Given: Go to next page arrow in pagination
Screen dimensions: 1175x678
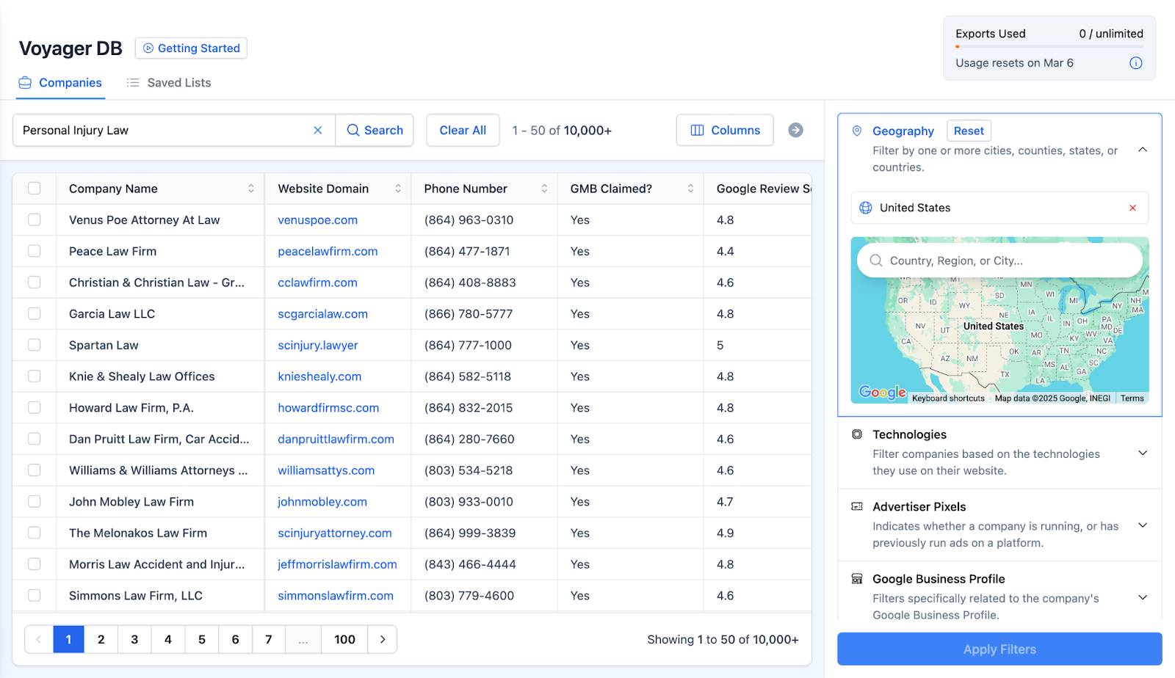Looking at the screenshot, I should click(x=383, y=639).
